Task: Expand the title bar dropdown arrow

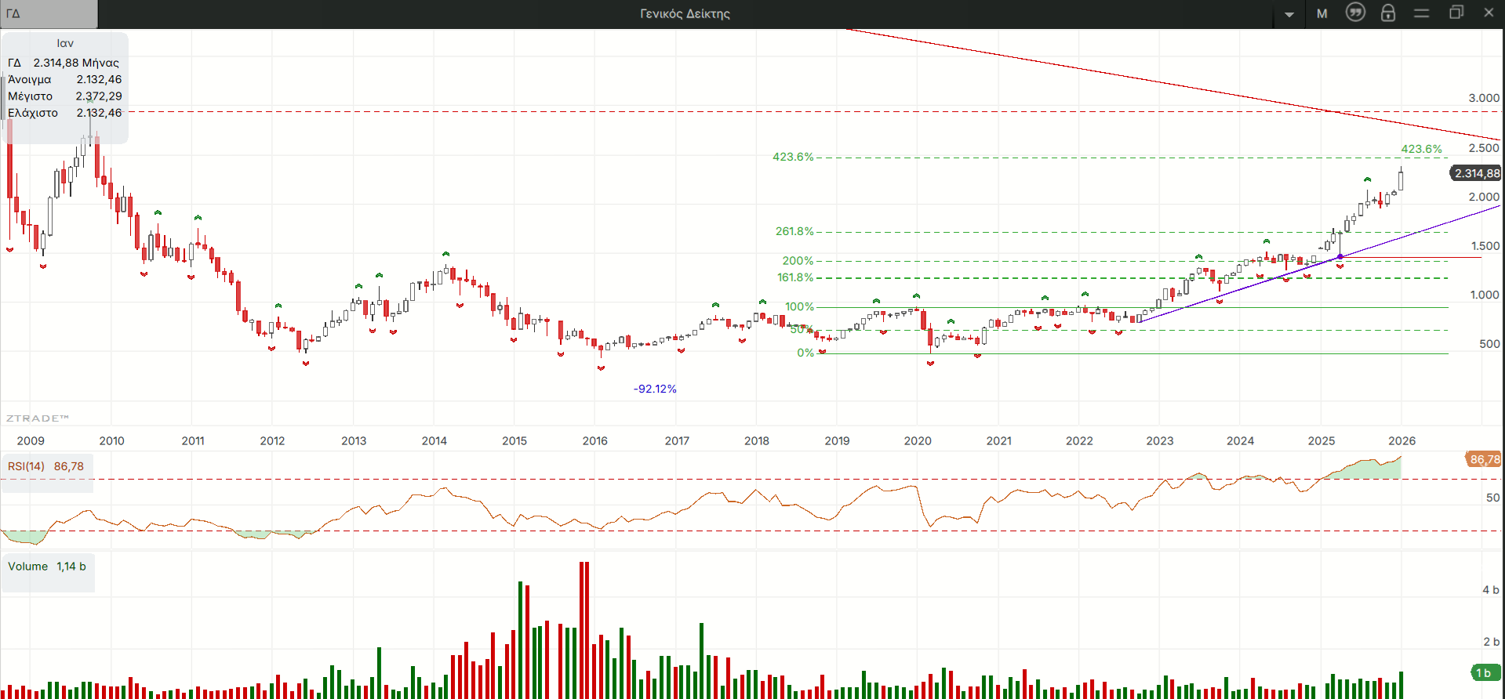Action: (1289, 14)
